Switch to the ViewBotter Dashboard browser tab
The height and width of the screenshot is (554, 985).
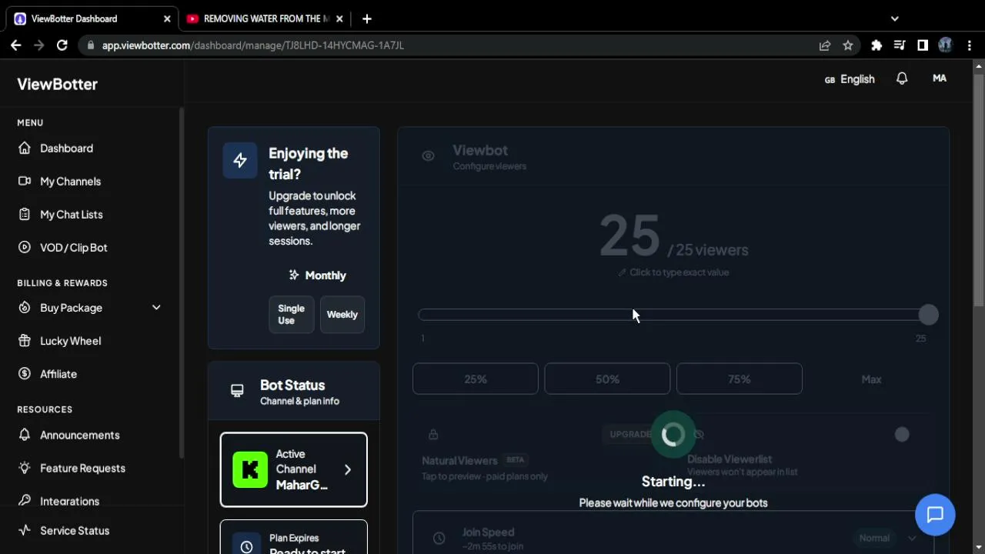tap(91, 18)
